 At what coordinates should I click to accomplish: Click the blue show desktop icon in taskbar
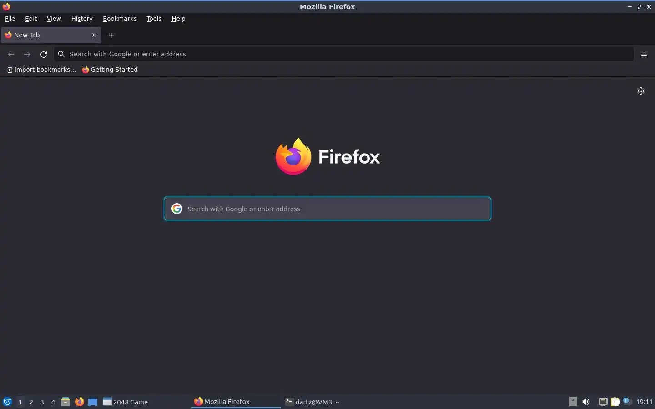(x=93, y=402)
